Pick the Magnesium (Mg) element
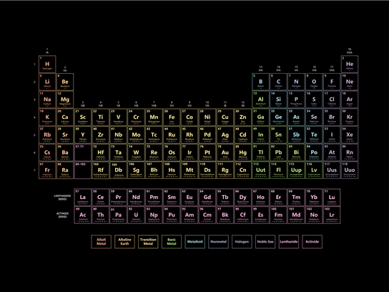Screen dimensions: 389x292 pos(65,99)
